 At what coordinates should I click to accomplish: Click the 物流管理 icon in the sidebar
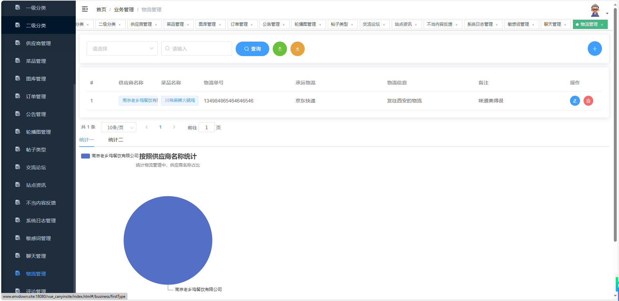pyautogui.click(x=17, y=273)
